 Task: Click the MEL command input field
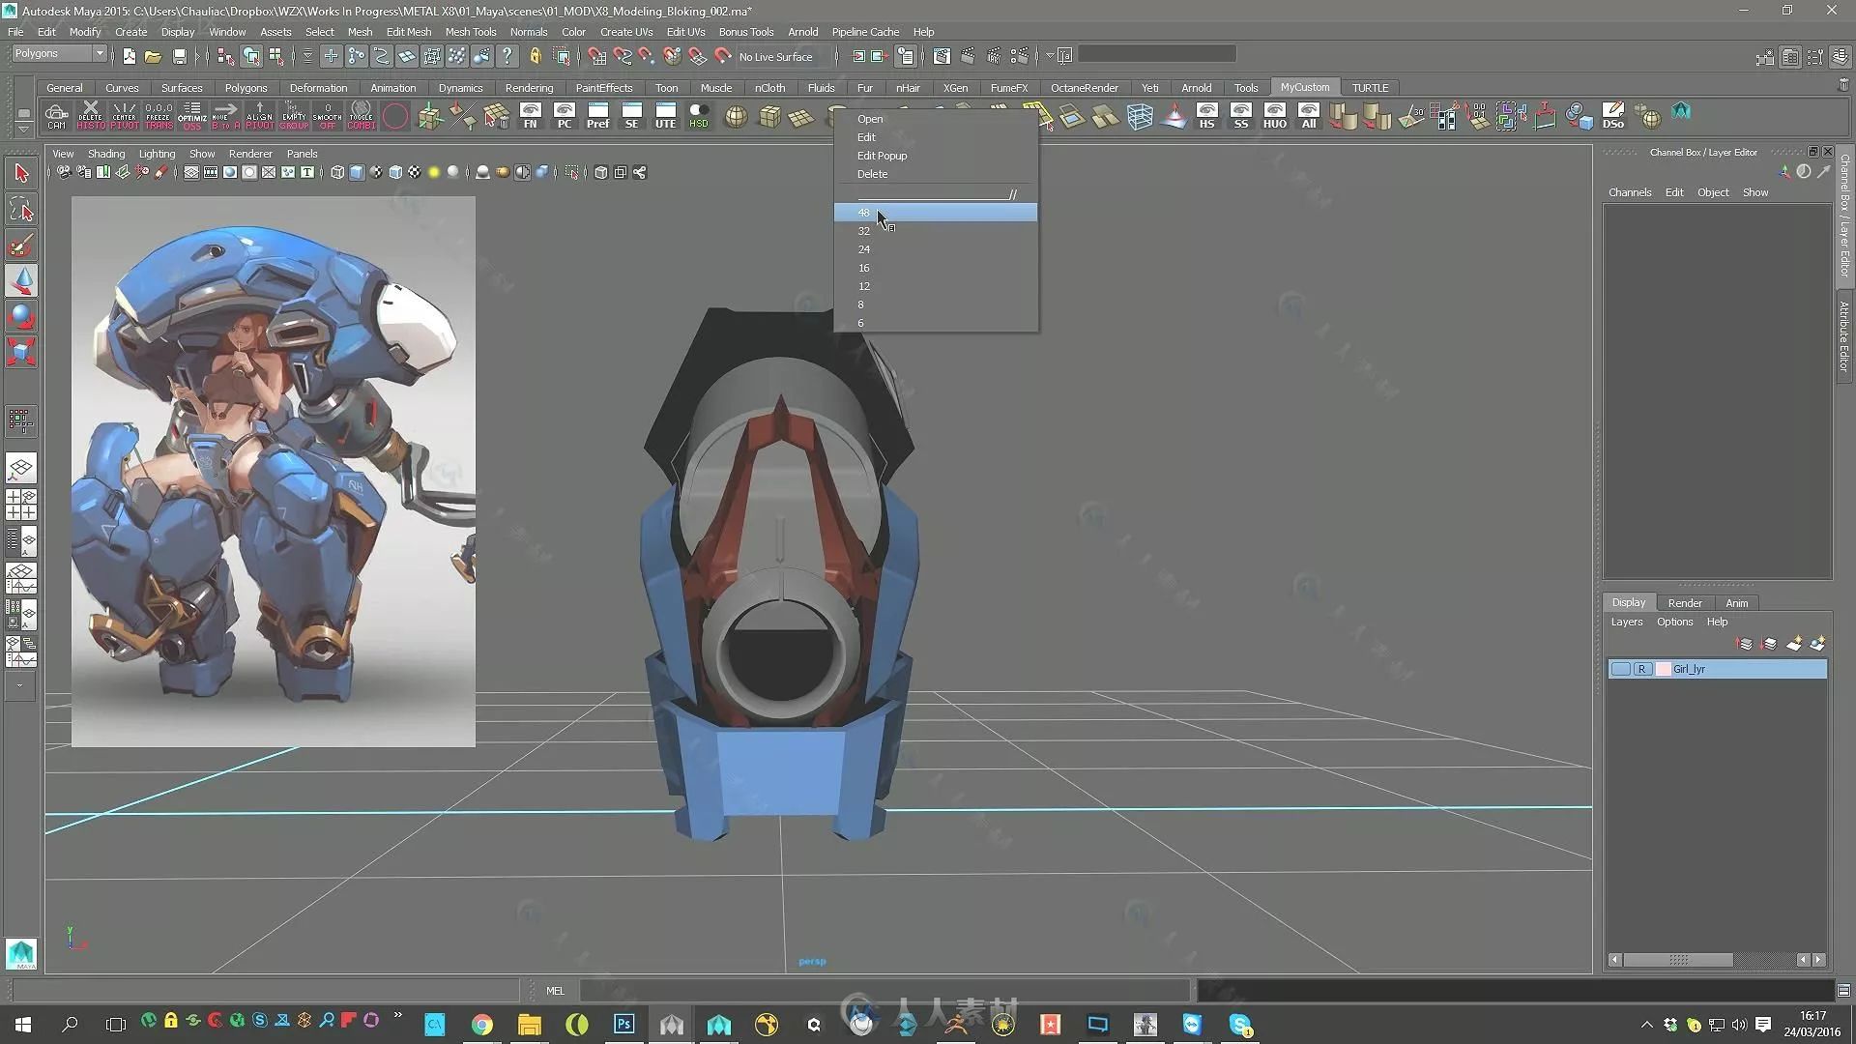[x=884, y=991]
